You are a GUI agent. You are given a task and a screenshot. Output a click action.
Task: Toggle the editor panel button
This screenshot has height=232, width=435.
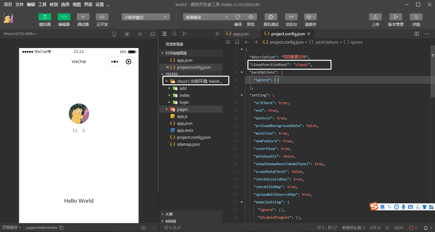[x=64, y=17]
